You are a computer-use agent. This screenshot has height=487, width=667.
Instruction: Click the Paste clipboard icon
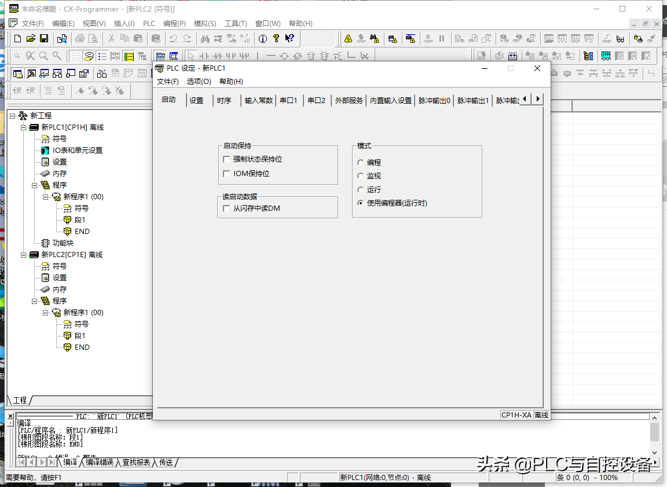click(138, 39)
